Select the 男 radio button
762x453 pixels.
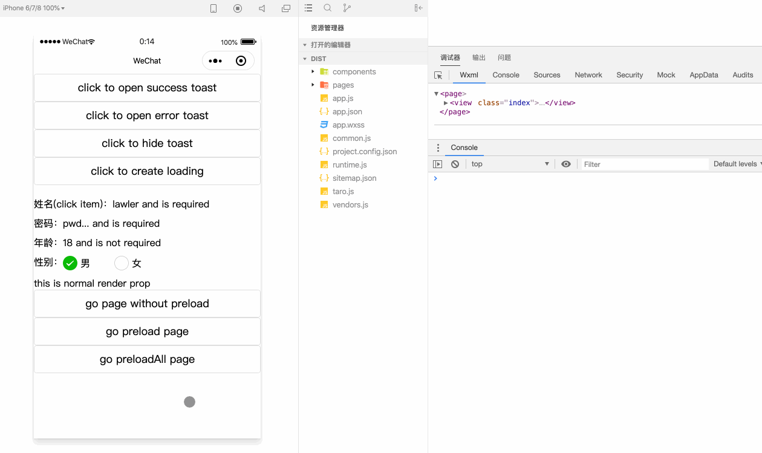click(x=70, y=263)
